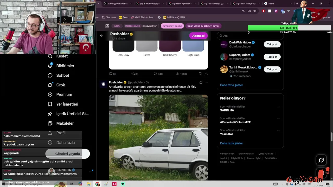Open Hizmet Şartları footer link

[227, 154]
